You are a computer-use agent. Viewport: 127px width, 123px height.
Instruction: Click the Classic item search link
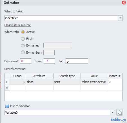[17, 25]
